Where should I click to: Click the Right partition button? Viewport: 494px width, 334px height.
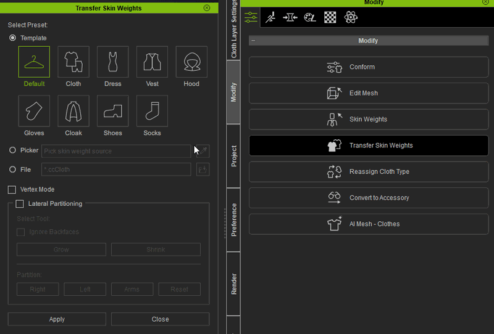[x=38, y=289]
